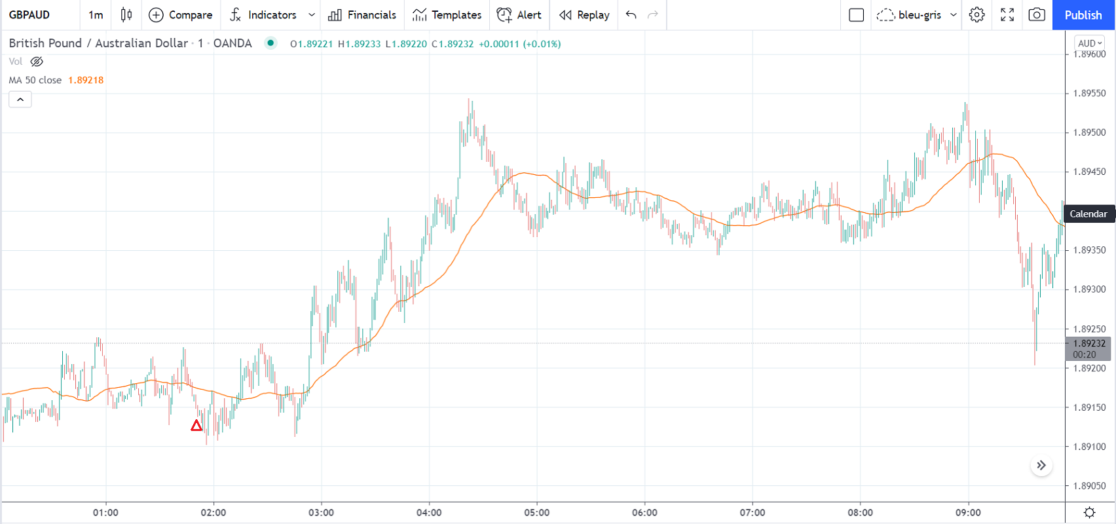
Task: Create a new Alert
Action: tap(519, 15)
